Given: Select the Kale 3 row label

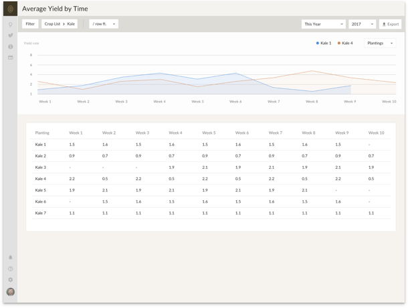Looking at the screenshot, I should point(41,167).
